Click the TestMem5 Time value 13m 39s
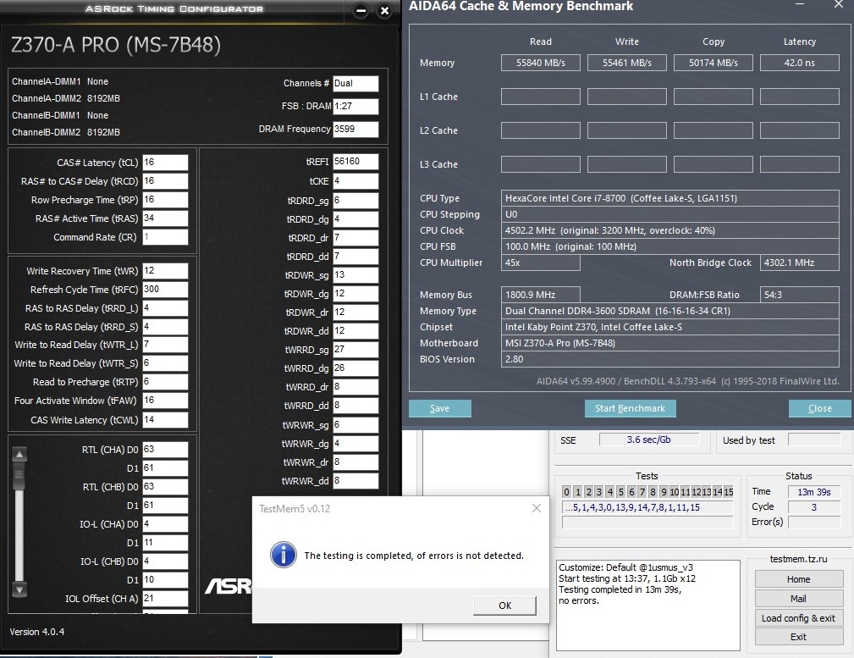The height and width of the screenshot is (658, 854). (x=813, y=492)
